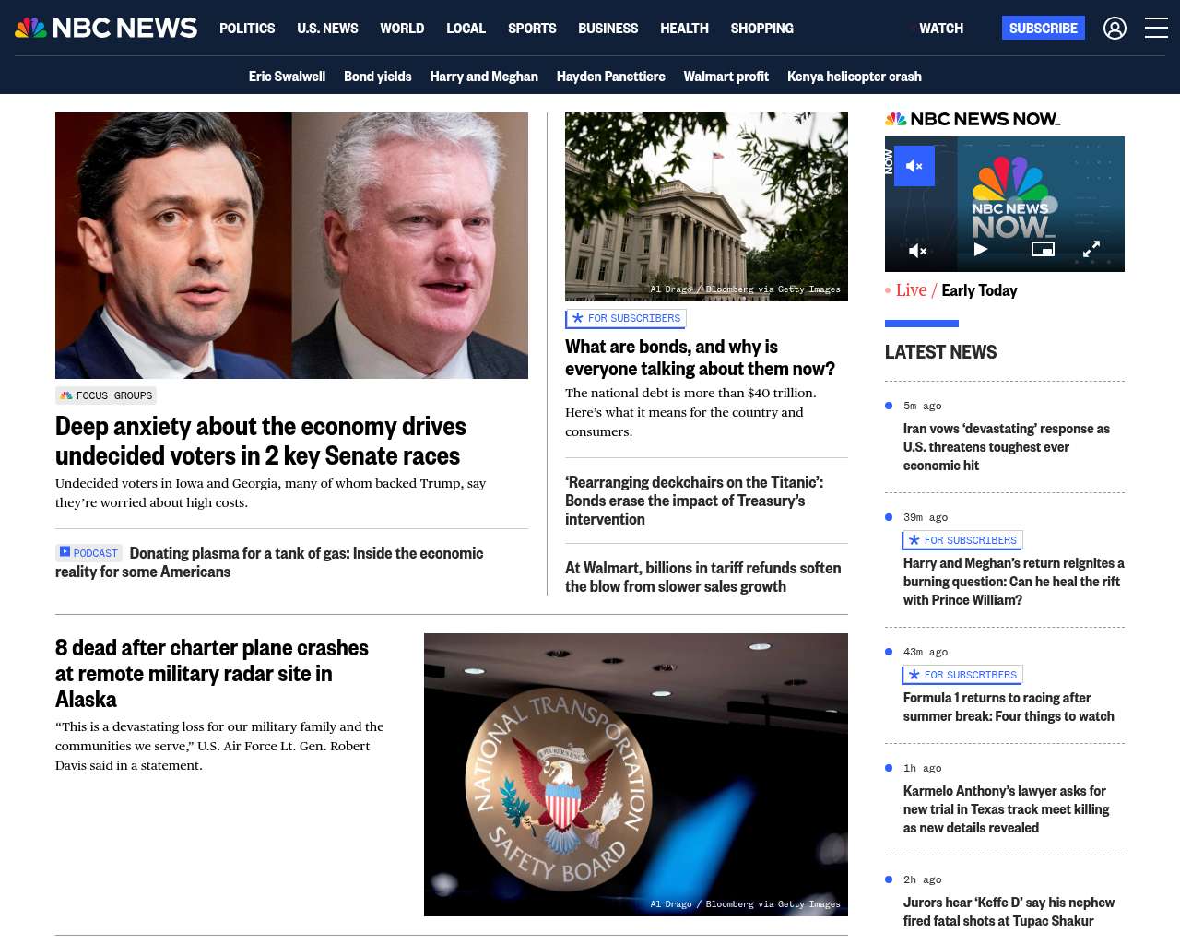Open the Walmart tariff refunds story

tap(702, 577)
